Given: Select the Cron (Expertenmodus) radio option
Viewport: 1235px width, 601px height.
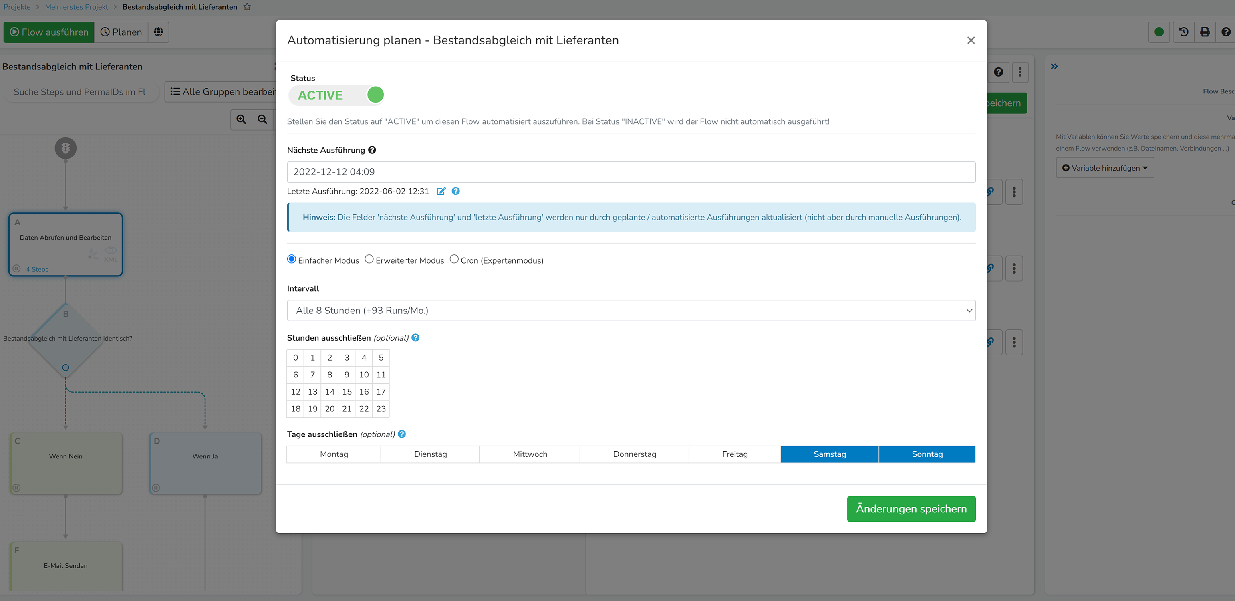Looking at the screenshot, I should (454, 260).
